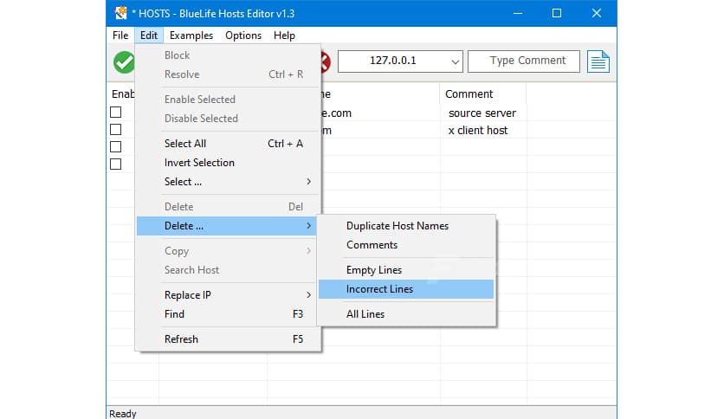Tick the fourth row's enable checkbox
724x419 pixels.
(116, 164)
